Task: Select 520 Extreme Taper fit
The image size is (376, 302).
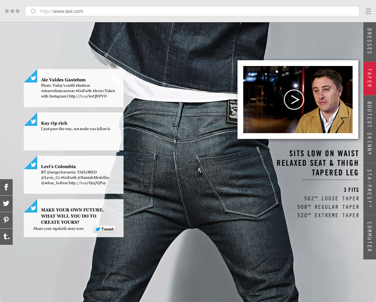Action: coord(328,215)
